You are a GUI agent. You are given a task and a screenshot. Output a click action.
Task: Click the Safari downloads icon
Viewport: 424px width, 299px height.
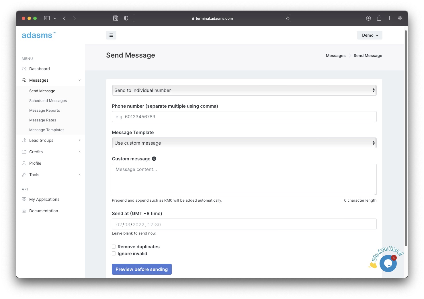[368, 18]
